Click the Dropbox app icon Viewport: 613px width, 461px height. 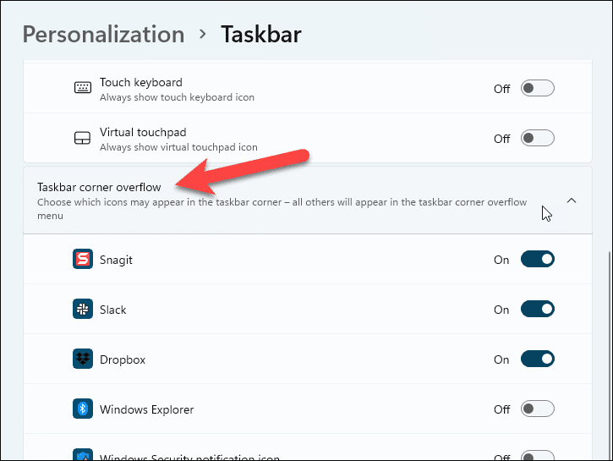click(83, 359)
